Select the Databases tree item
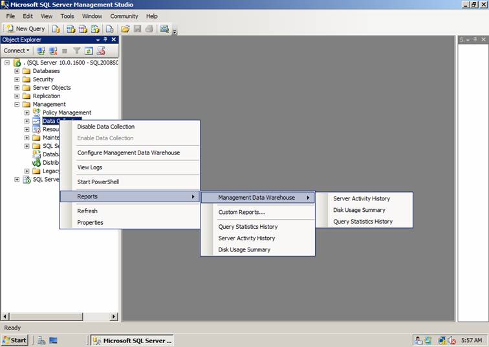489x347 pixels. 46,71
